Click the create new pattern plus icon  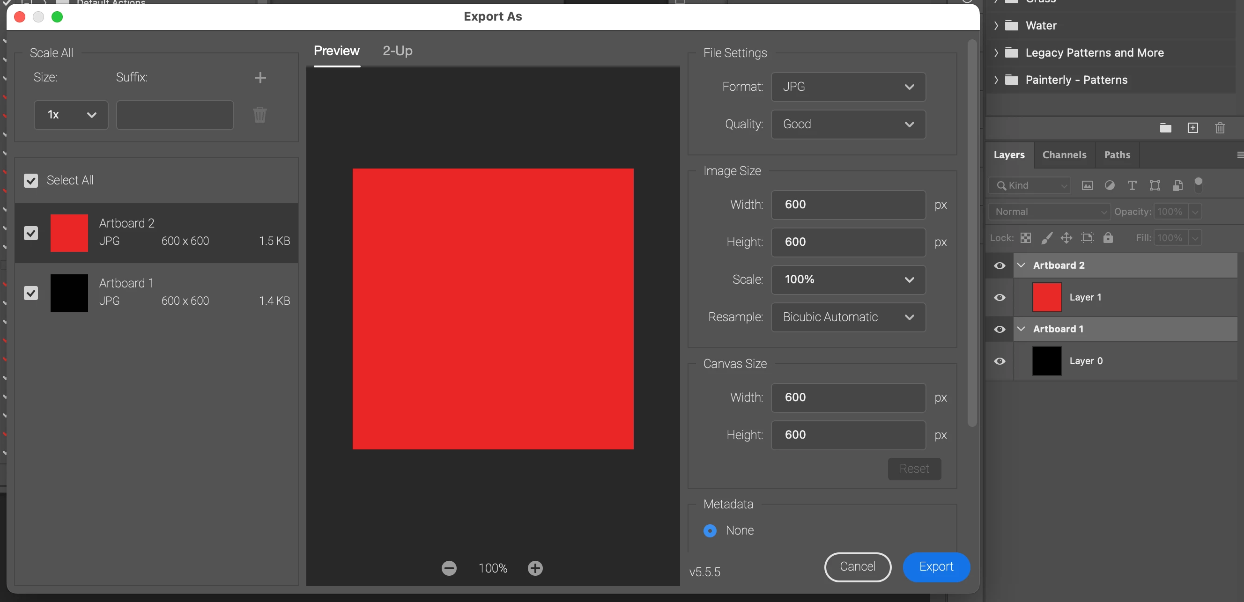pyautogui.click(x=1192, y=128)
